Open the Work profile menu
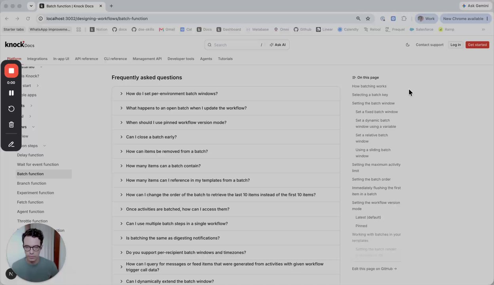 point(426,19)
